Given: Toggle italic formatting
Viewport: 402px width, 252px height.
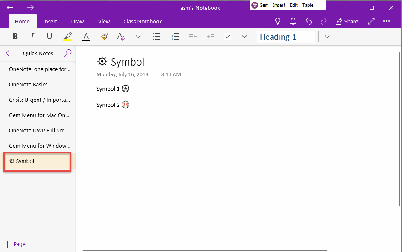Looking at the screenshot, I should [x=32, y=37].
